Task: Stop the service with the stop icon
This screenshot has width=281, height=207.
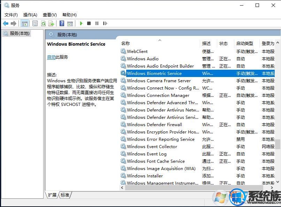Action: [x=89, y=23]
